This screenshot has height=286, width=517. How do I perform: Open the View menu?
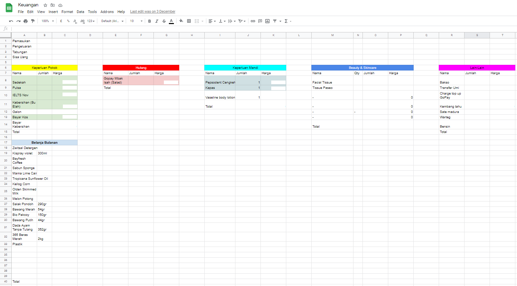coord(41,12)
